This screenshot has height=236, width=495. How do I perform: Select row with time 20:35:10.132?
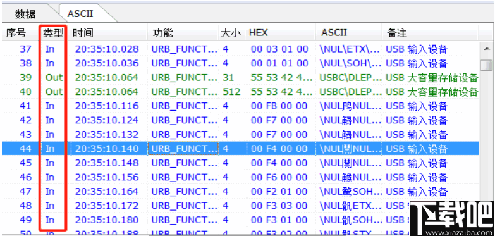point(241,134)
